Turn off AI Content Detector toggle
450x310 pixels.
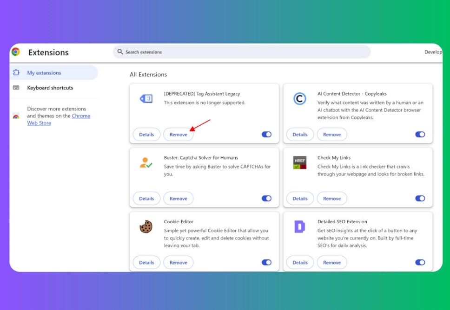pos(420,135)
